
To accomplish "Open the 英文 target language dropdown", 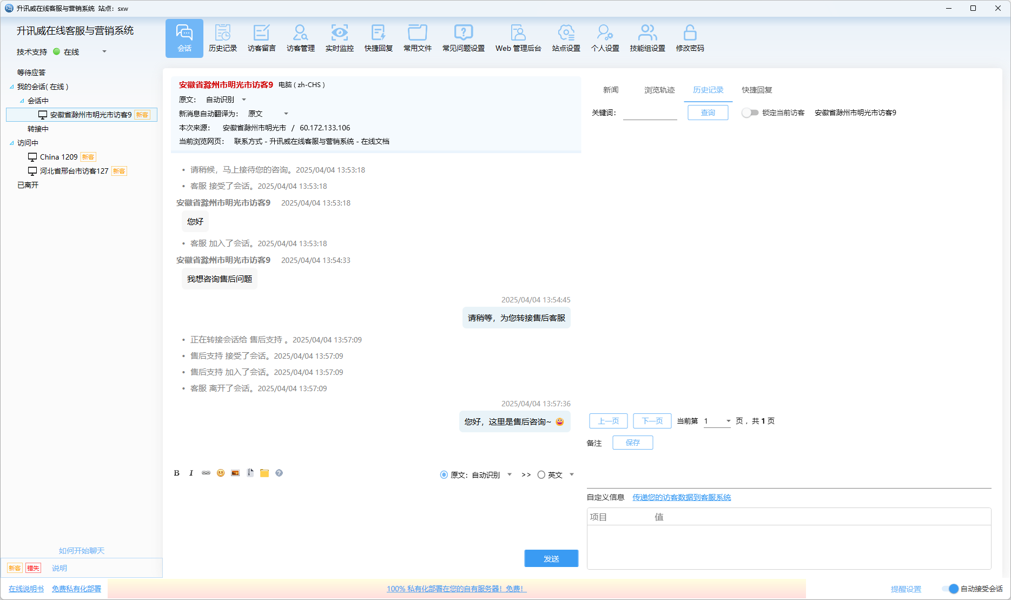I will click(572, 475).
